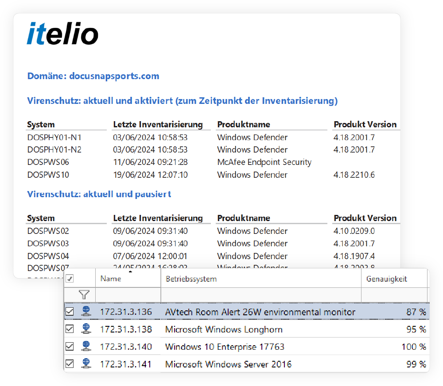Click version number 4.18.2210.6
The width and height of the screenshot is (443, 386).
pos(354,175)
